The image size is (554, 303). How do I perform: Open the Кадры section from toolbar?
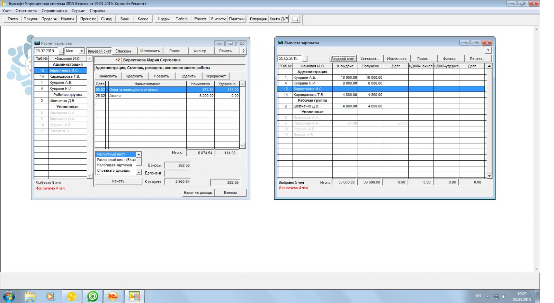pyautogui.click(x=164, y=19)
